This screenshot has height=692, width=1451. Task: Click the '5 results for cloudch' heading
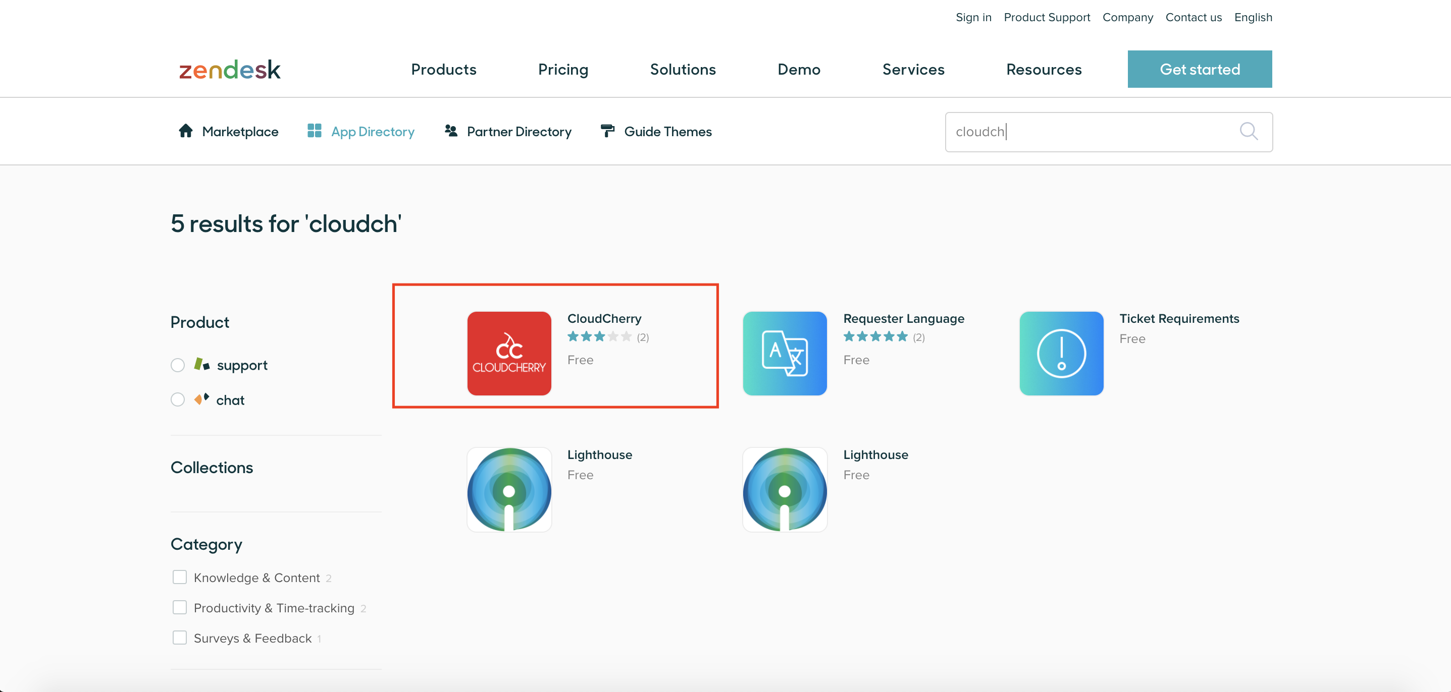(x=286, y=224)
